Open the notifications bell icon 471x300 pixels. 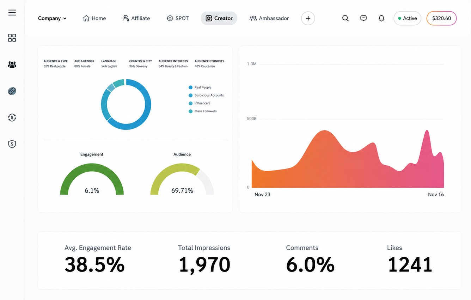pos(381,18)
